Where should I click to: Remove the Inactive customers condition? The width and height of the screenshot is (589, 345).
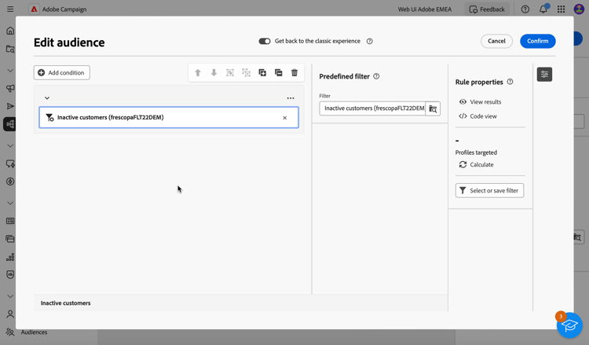(x=285, y=118)
